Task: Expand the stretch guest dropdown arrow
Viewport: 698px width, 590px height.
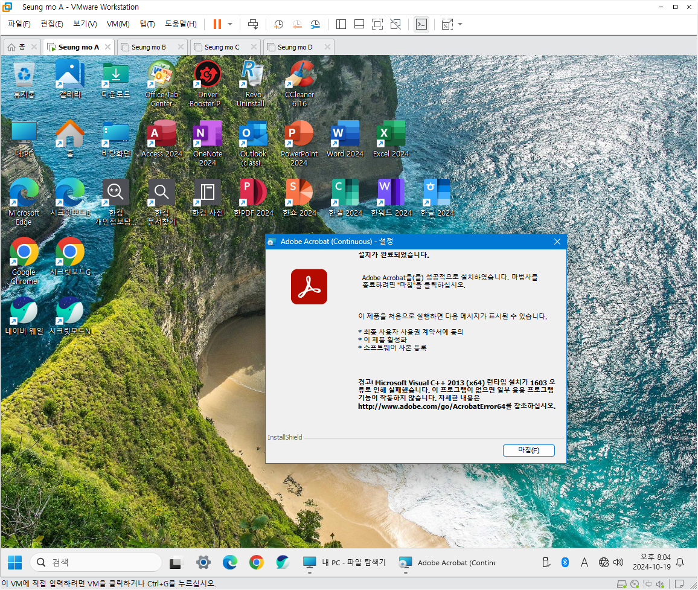Action: point(460,24)
